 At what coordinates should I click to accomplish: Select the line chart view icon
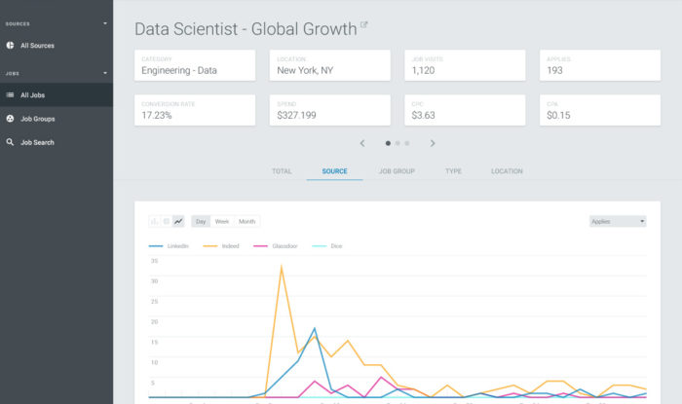point(178,222)
